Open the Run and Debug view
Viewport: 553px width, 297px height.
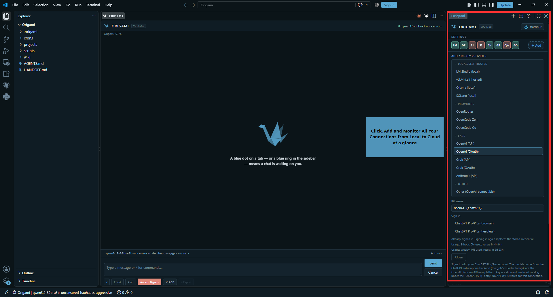tap(6, 51)
